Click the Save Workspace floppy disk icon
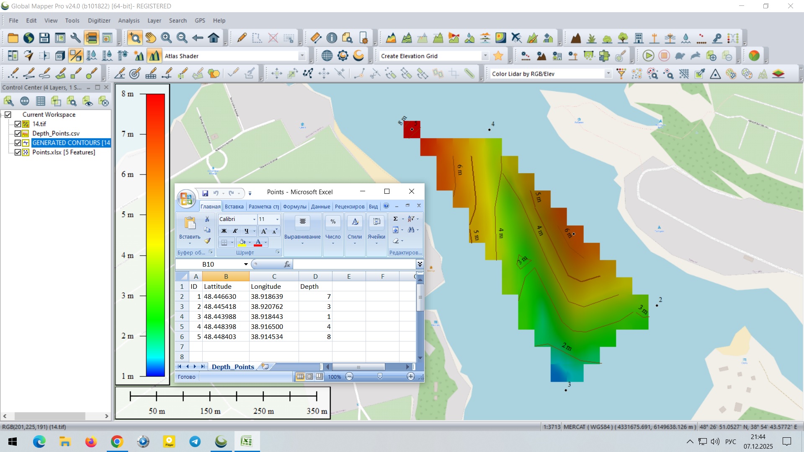The image size is (804, 452). pyautogui.click(x=44, y=38)
